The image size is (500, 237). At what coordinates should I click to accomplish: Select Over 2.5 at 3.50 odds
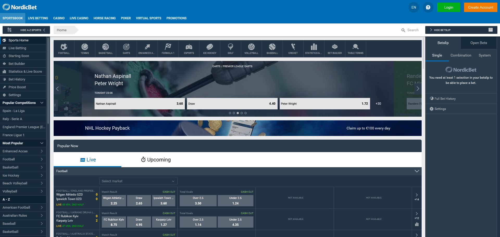tap(198, 201)
